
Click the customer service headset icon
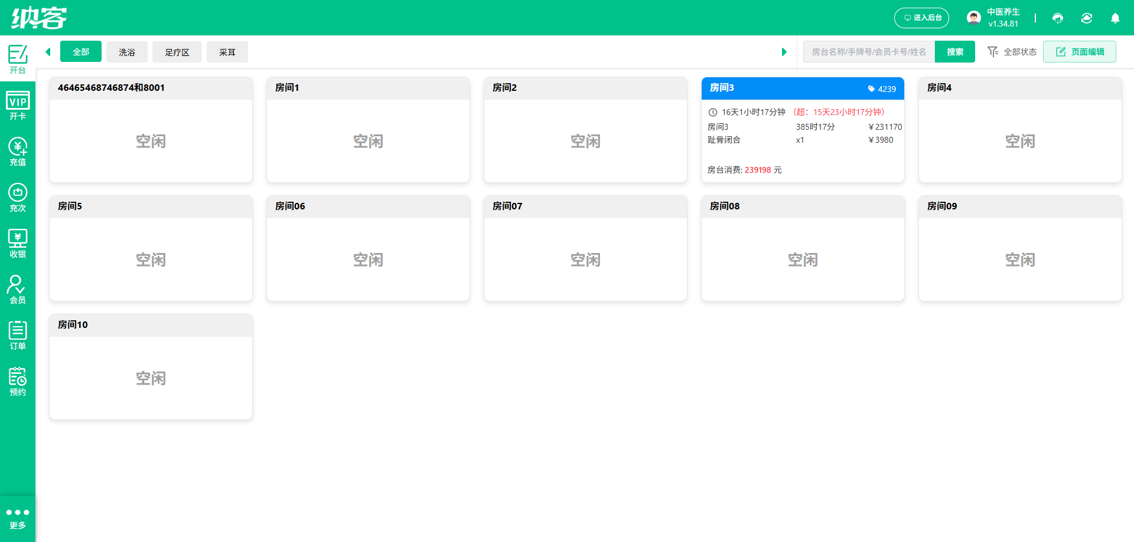(x=1058, y=18)
